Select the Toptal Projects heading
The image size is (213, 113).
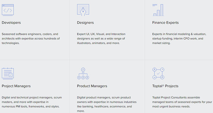(x=165, y=86)
